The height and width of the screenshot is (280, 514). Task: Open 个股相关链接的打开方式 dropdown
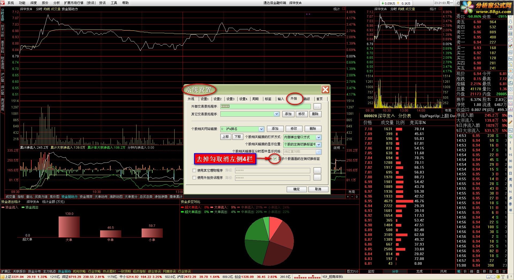[318, 137]
